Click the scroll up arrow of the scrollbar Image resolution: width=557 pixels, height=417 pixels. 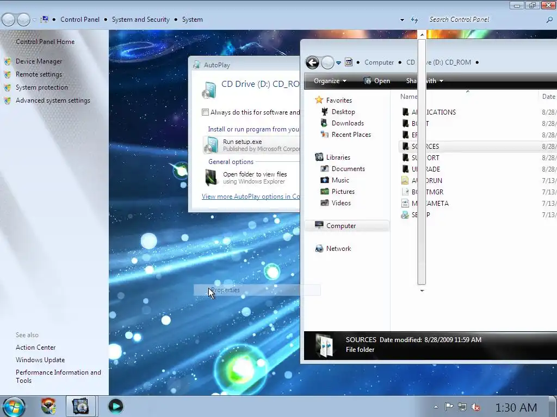[422, 35]
